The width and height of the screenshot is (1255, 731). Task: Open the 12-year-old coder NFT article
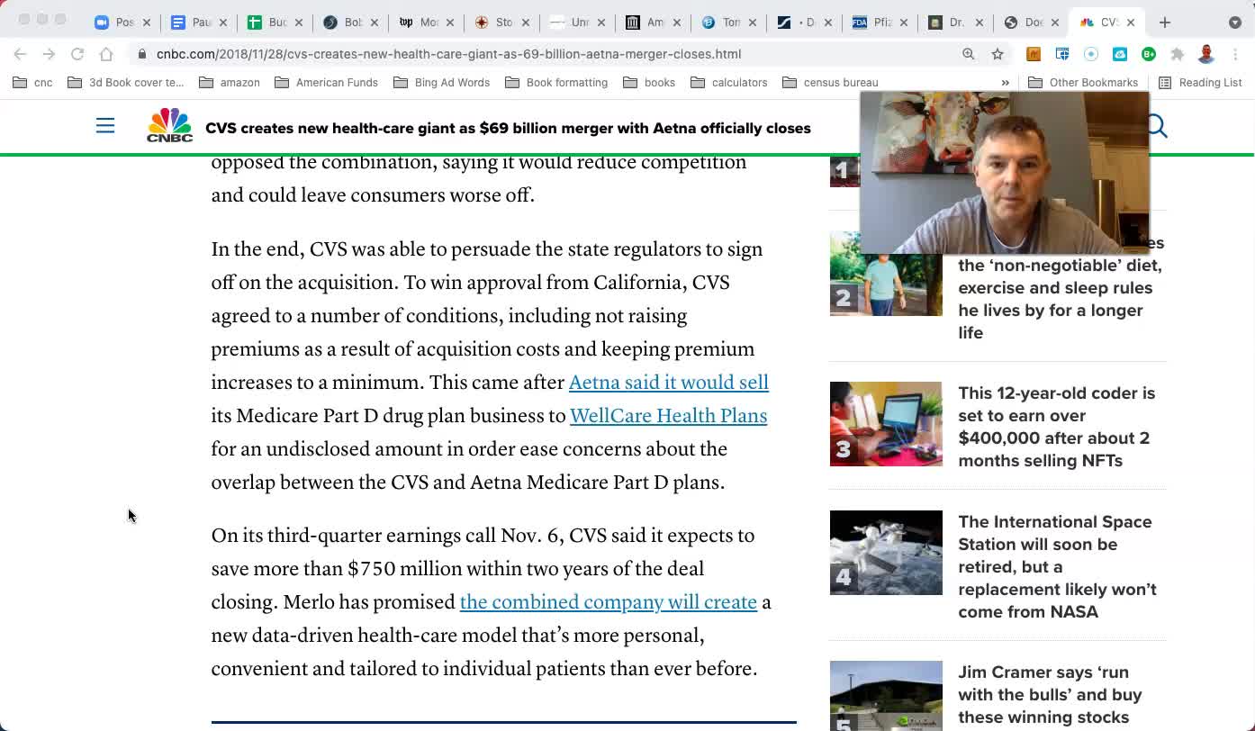point(1057,427)
